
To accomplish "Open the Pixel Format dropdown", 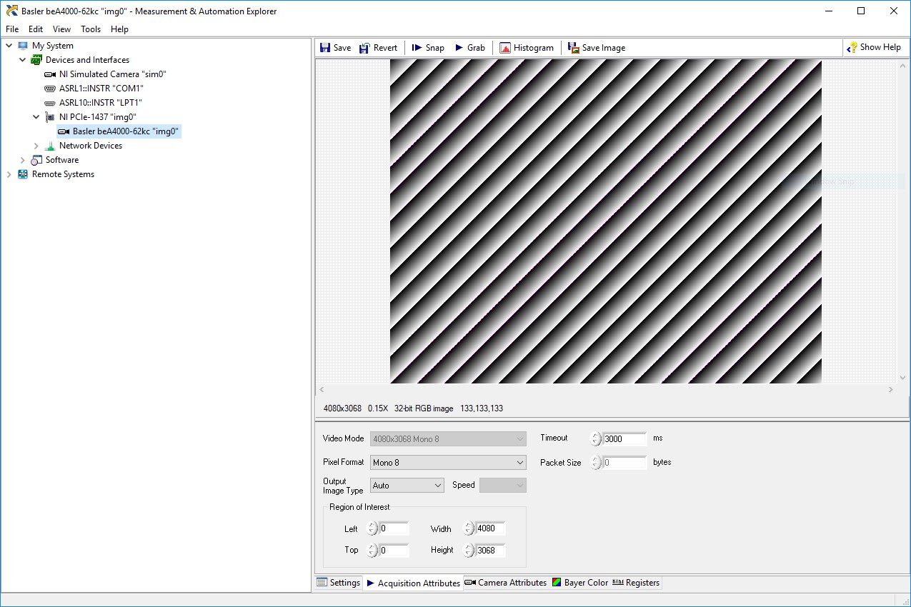I will [448, 463].
